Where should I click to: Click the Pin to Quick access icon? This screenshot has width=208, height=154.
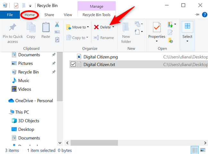(13, 27)
